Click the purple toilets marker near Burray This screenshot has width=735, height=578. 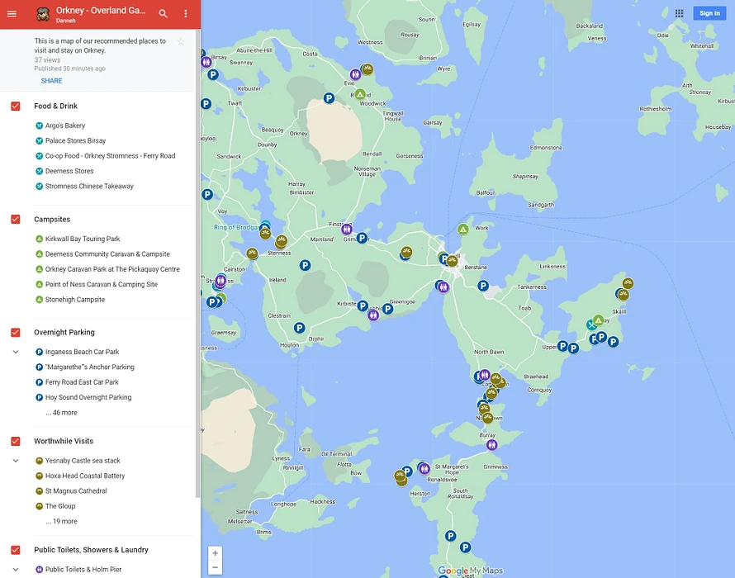tap(491, 444)
